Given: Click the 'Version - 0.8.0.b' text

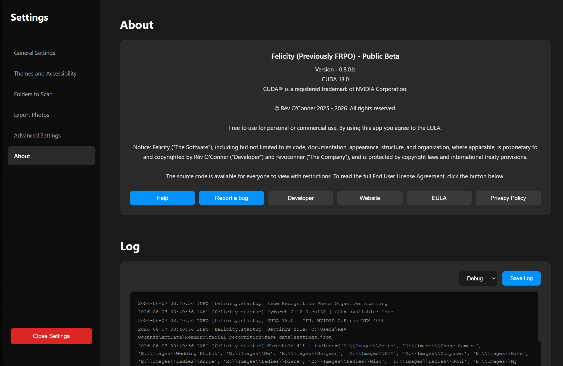Looking at the screenshot, I should click(x=335, y=70).
